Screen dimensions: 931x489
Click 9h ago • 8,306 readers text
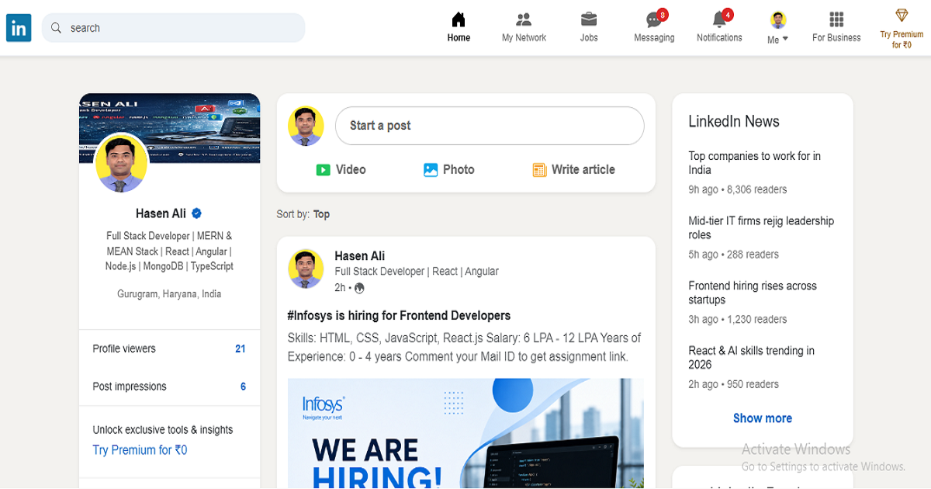click(738, 189)
